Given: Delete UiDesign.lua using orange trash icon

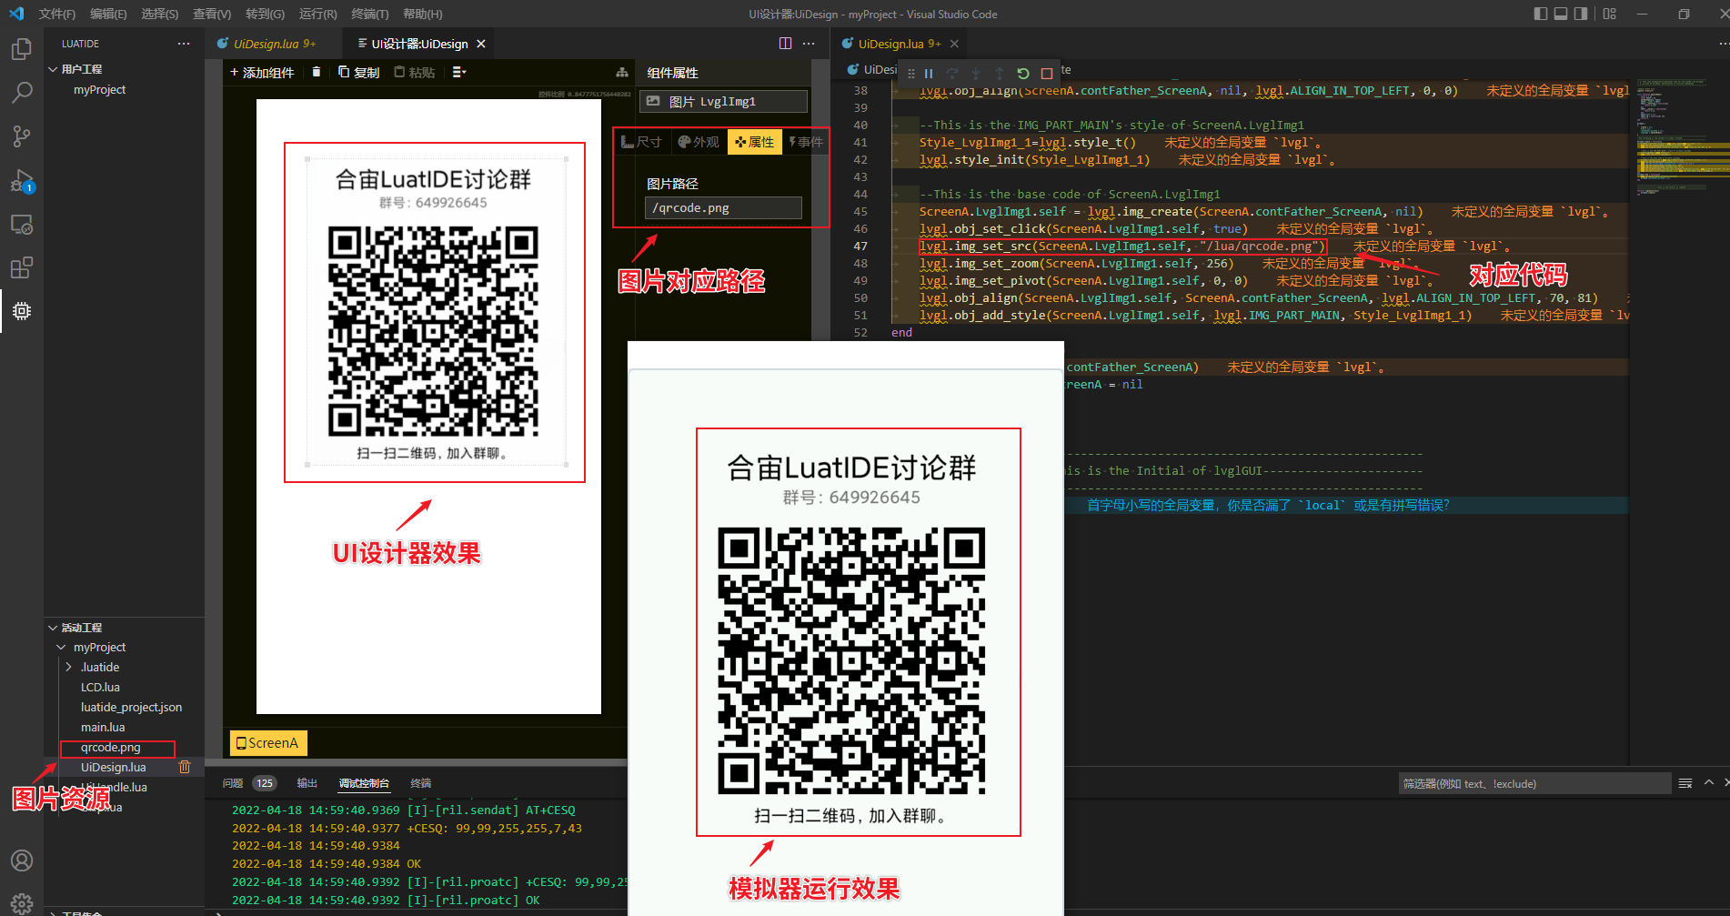Looking at the screenshot, I should coord(185,767).
